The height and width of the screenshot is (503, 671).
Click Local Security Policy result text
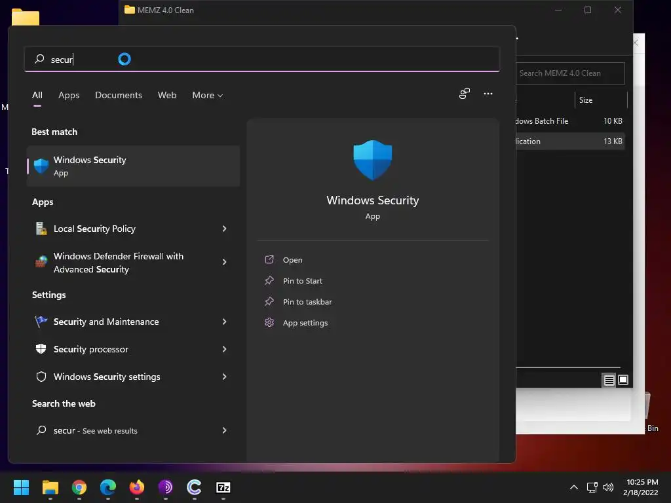coord(94,229)
